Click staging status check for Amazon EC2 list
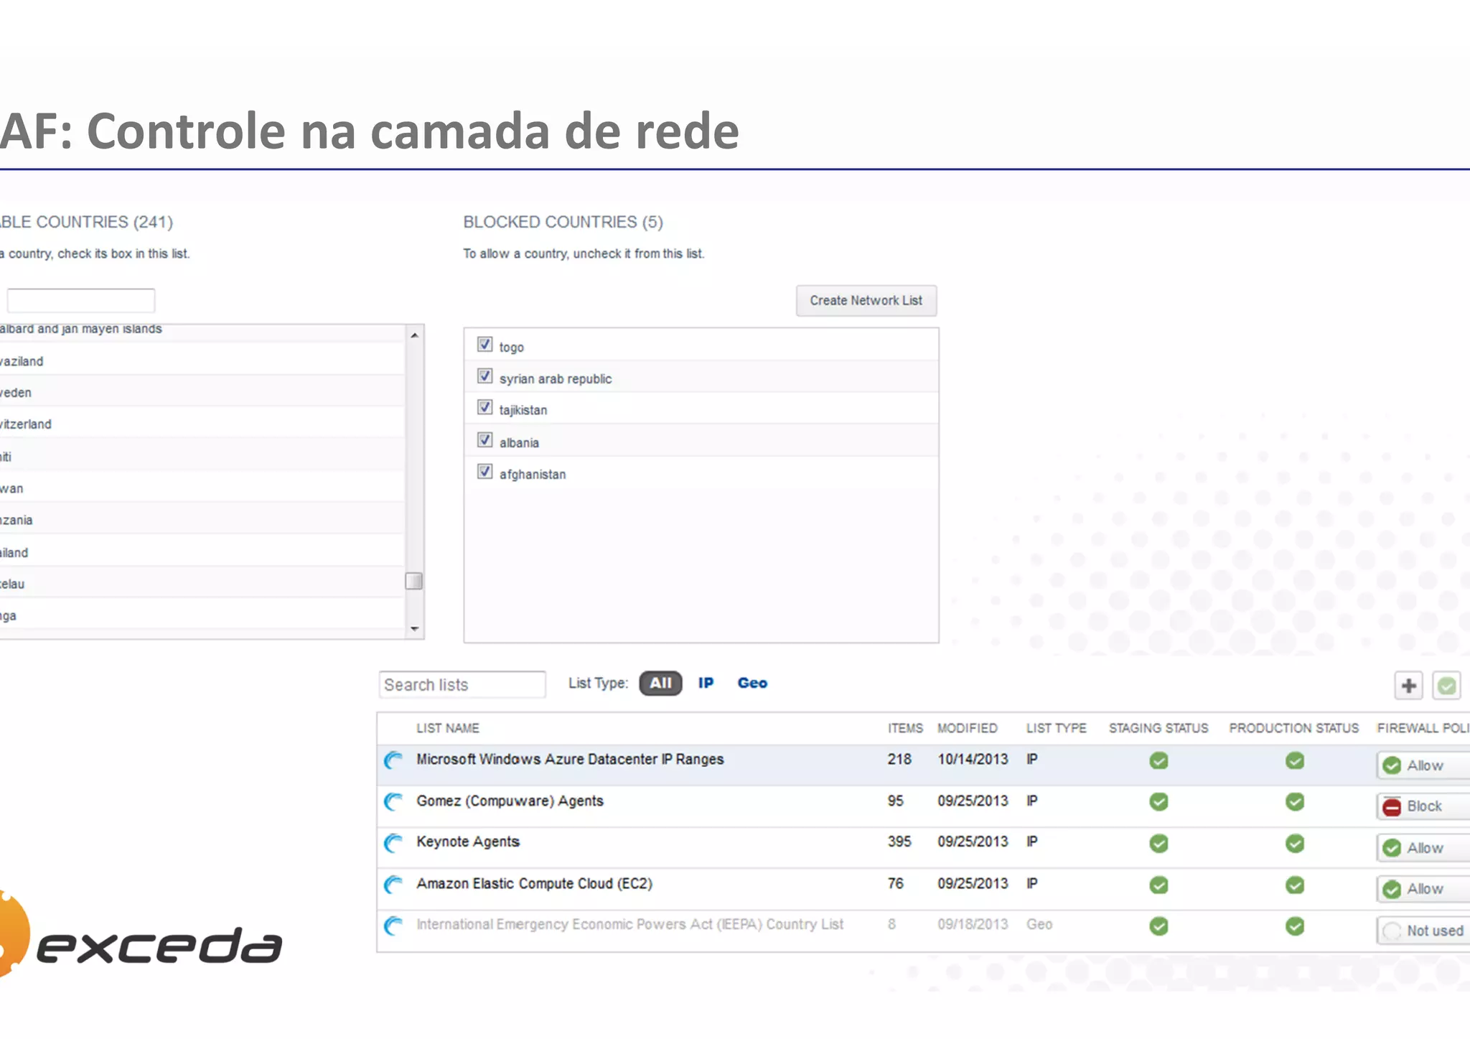The image size is (1470, 1039). 1158,885
